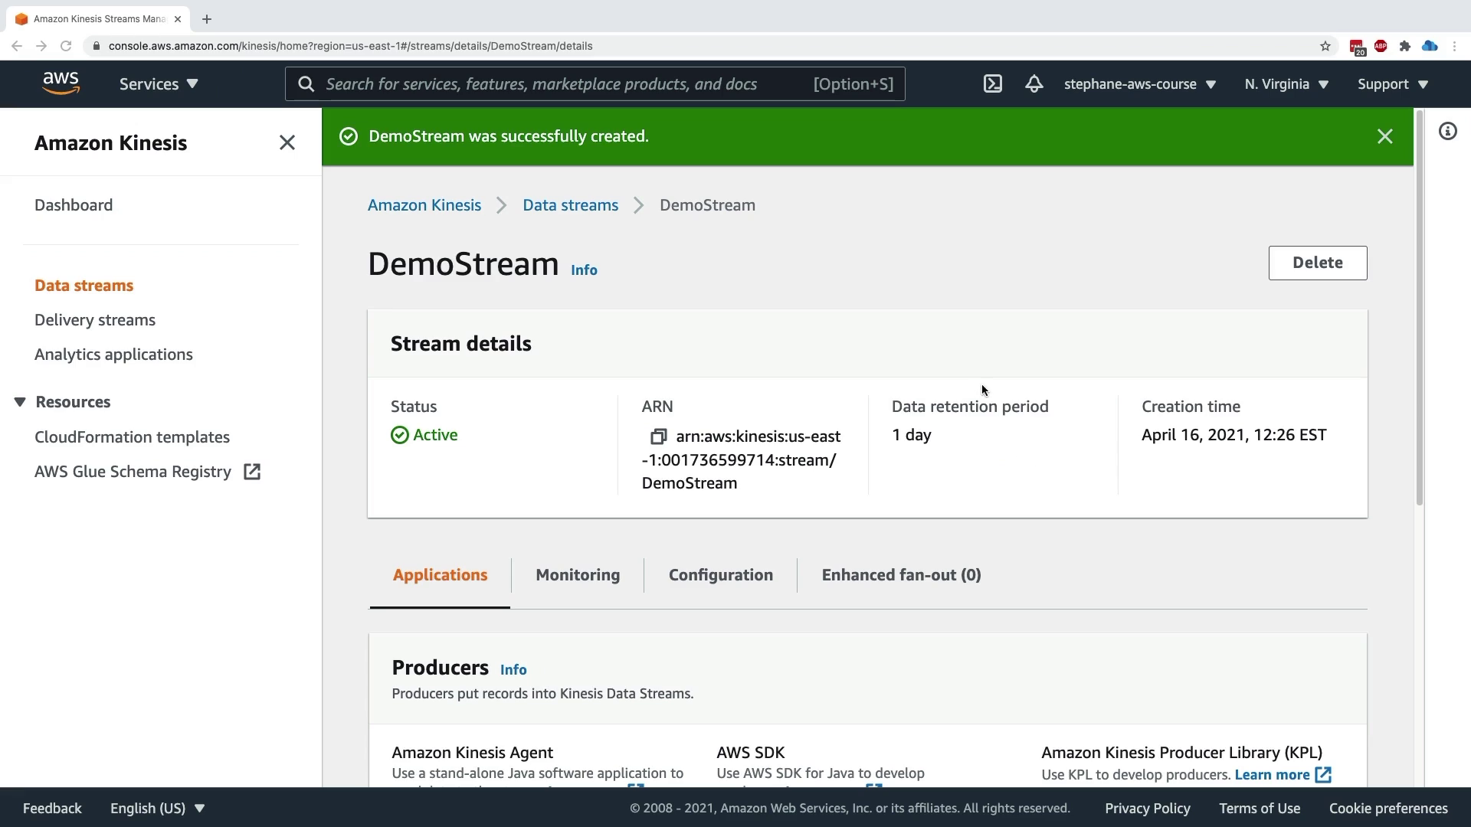Click the AWS logo home icon

pyautogui.click(x=61, y=83)
